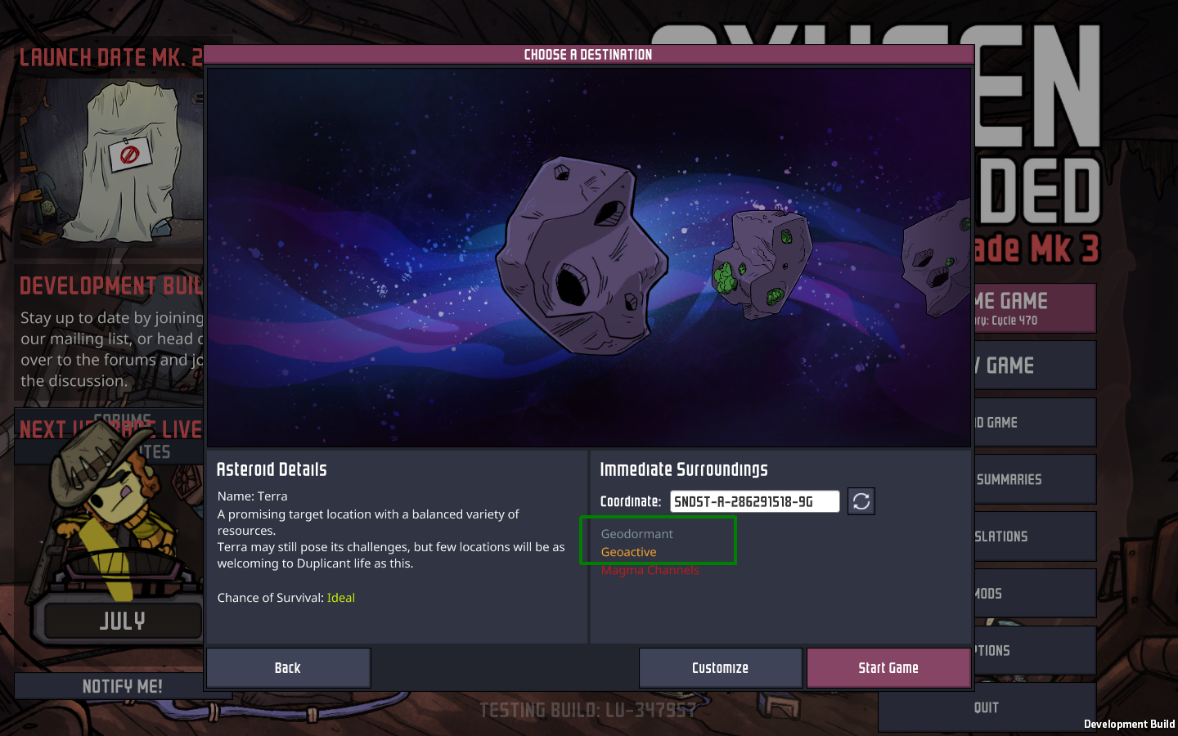
Task: Click the Geoactive trait label
Action: point(628,552)
